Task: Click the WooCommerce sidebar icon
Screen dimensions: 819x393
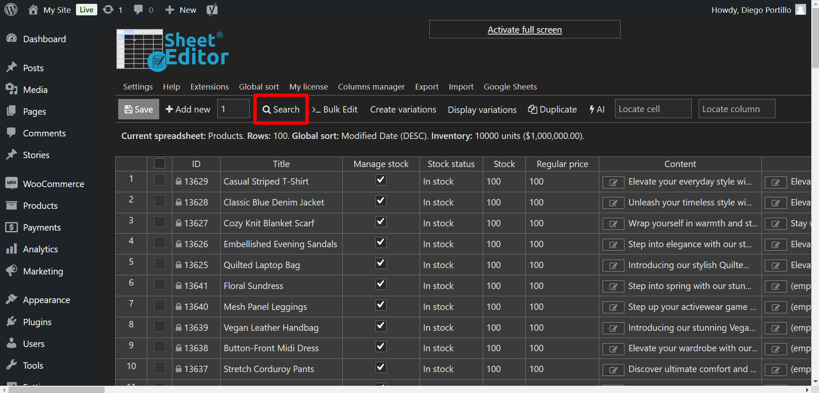Action: tap(12, 184)
